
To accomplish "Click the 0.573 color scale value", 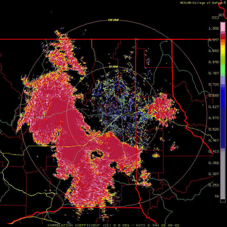I will [214, 118].
